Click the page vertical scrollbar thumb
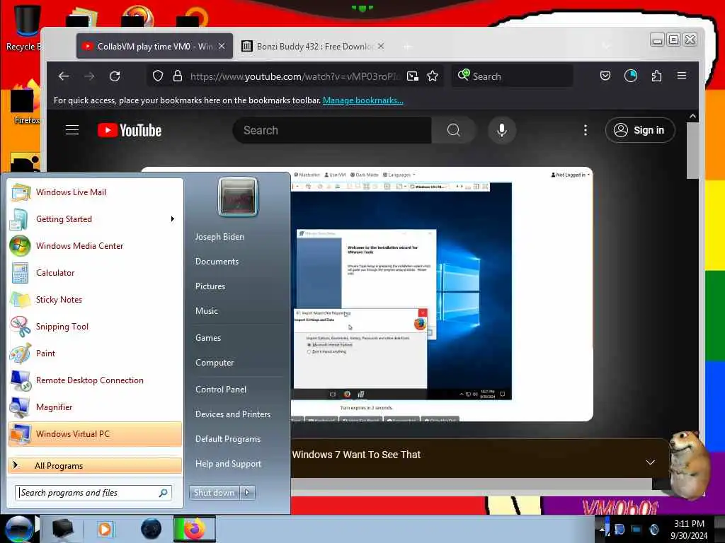 (692, 151)
